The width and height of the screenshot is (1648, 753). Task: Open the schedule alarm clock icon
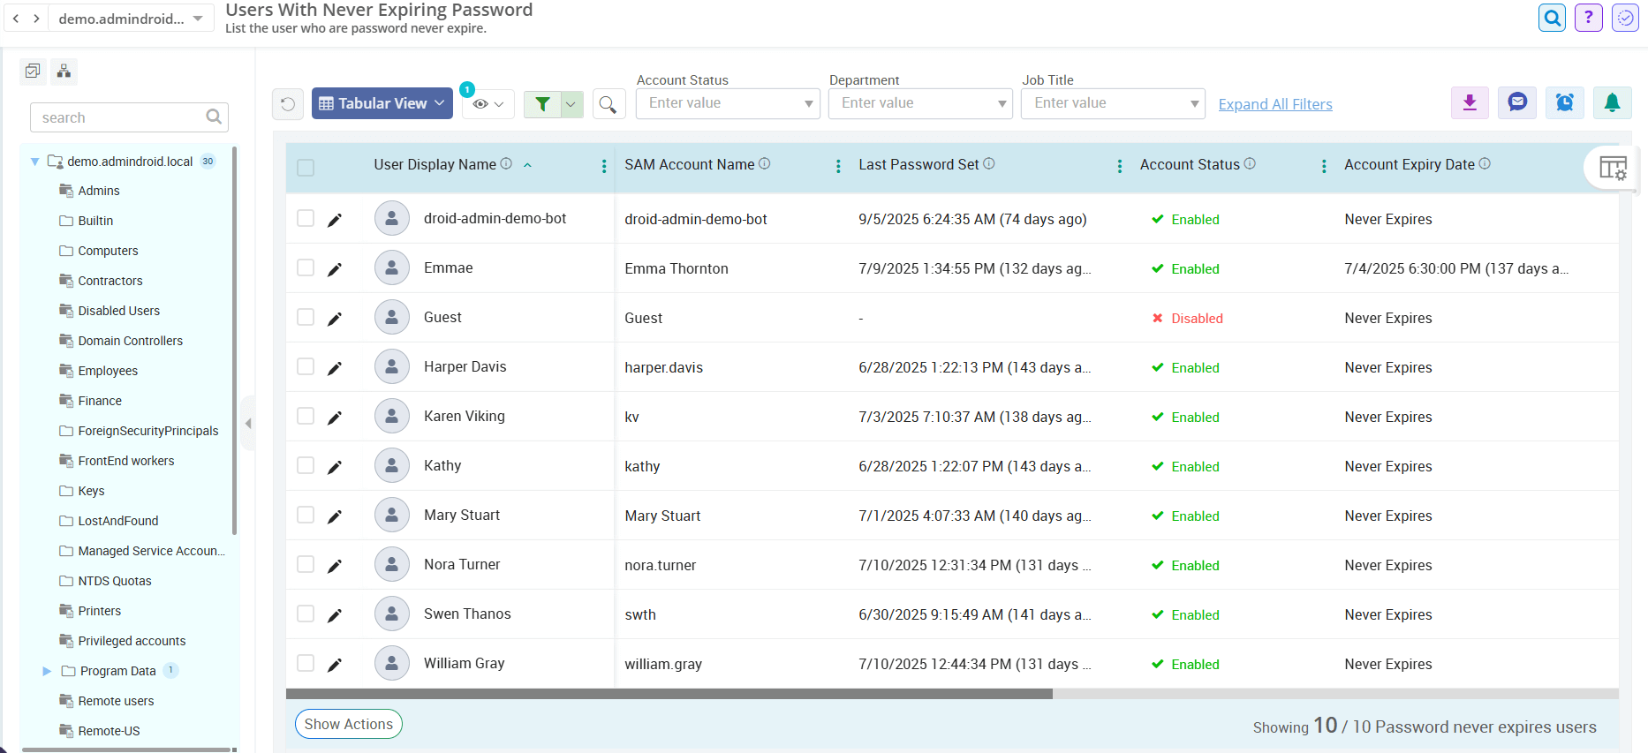click(x=1565, y=103)
